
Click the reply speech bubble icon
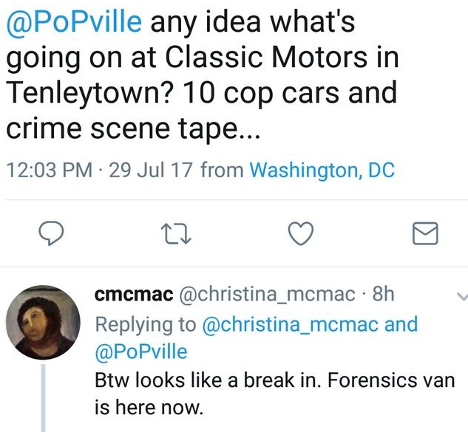click(49, 235)
